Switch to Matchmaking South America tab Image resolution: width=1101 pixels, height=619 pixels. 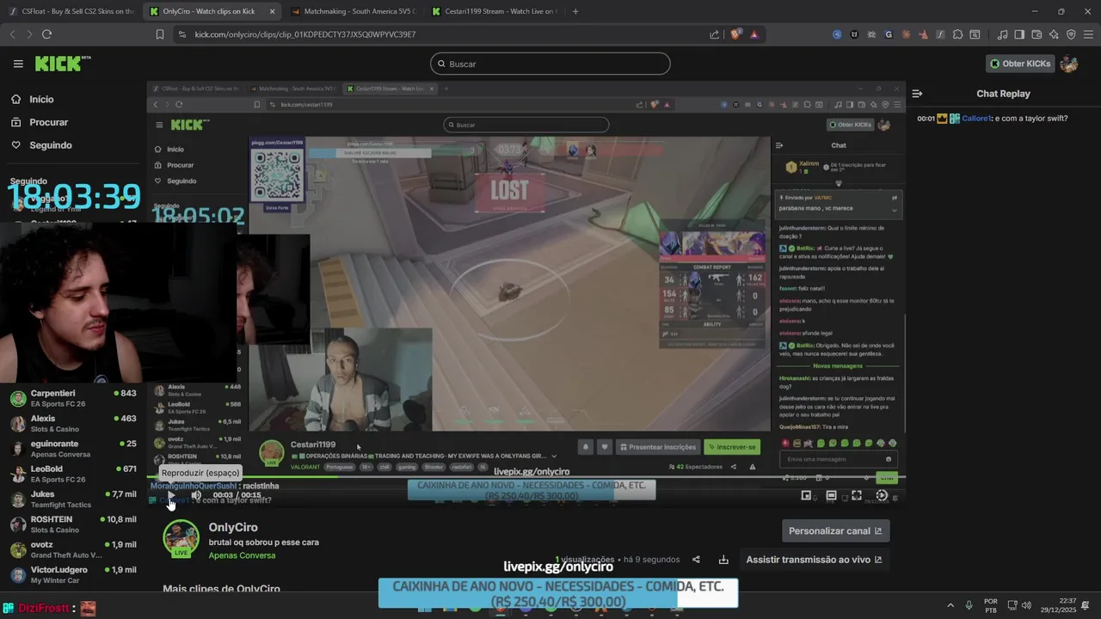(x=353, y=11)
